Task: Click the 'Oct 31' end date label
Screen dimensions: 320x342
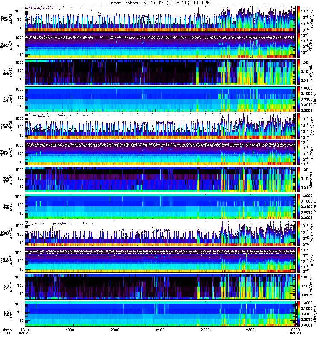Action: (295, 333)
